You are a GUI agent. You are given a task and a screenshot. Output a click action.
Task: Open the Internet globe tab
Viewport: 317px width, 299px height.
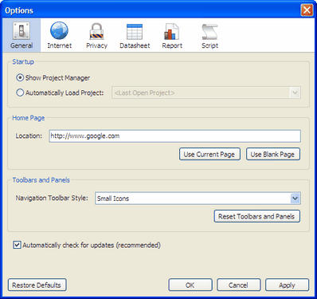60,35
